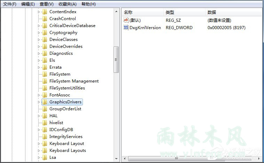
Task: Expand the GraphicsDrivers key
Action: click(x=39, y=102)
